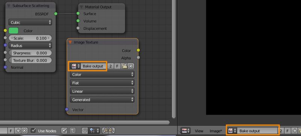Open the Flat projection dropdown
The image size is (301, 136).
pyautogui.click(x=102, y=83)
